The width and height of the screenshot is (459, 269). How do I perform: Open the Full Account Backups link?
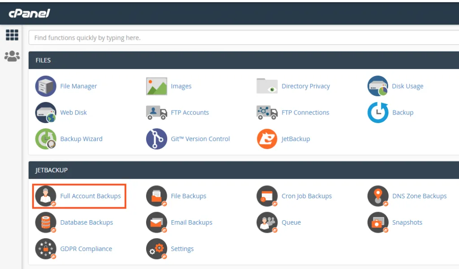pos(91,196)
